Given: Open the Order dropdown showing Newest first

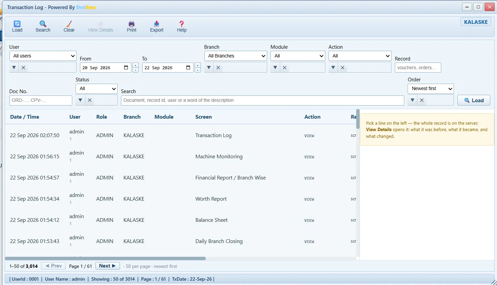Looking at the screenshot, I should [x=431, y=88].
